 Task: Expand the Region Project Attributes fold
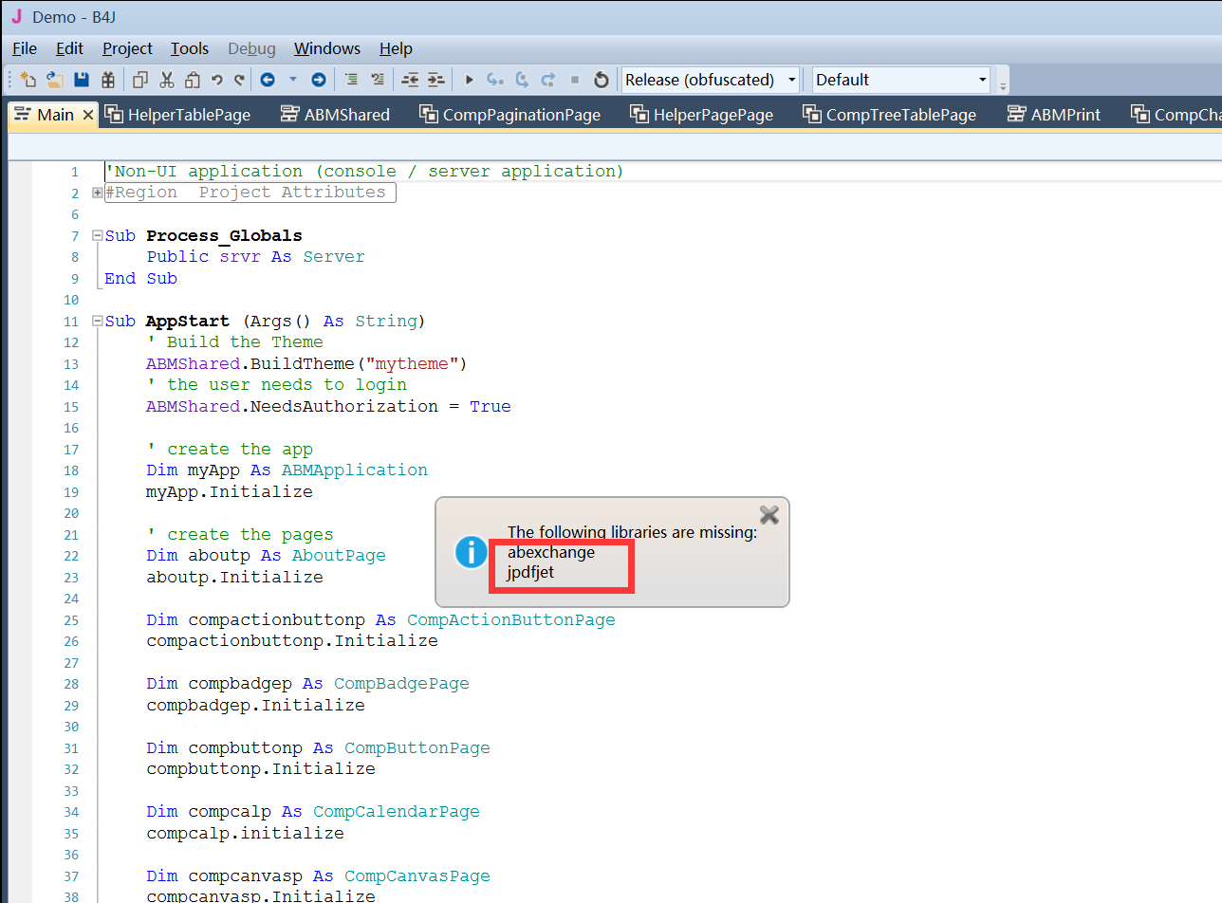[x=98, y=193]
